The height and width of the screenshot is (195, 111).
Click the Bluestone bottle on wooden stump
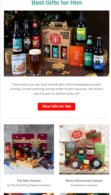coord(81,27)
